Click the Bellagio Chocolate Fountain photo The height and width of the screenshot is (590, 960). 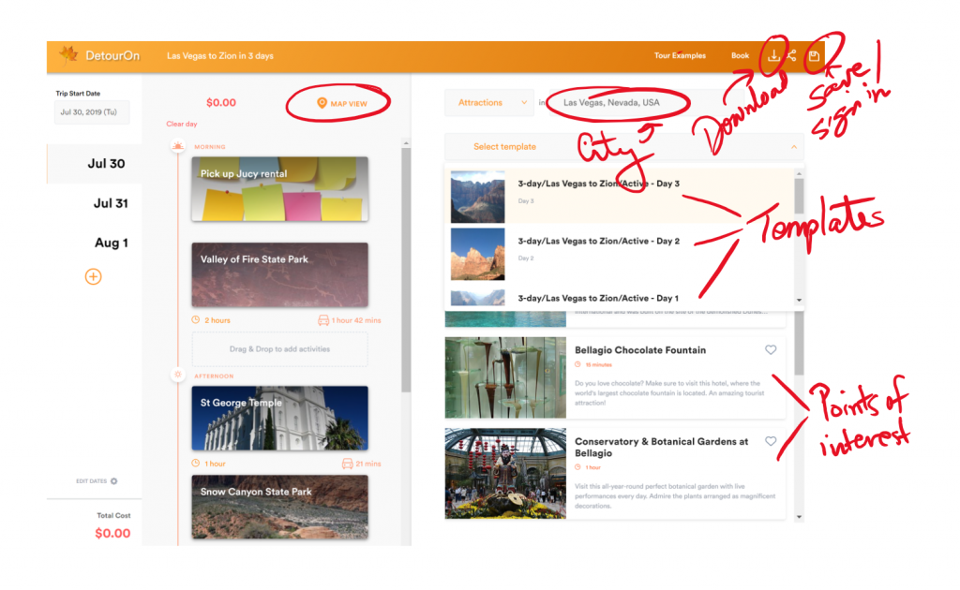505,377
